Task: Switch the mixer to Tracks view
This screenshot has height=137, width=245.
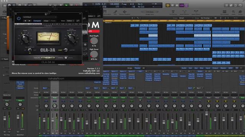Action: 137,68
